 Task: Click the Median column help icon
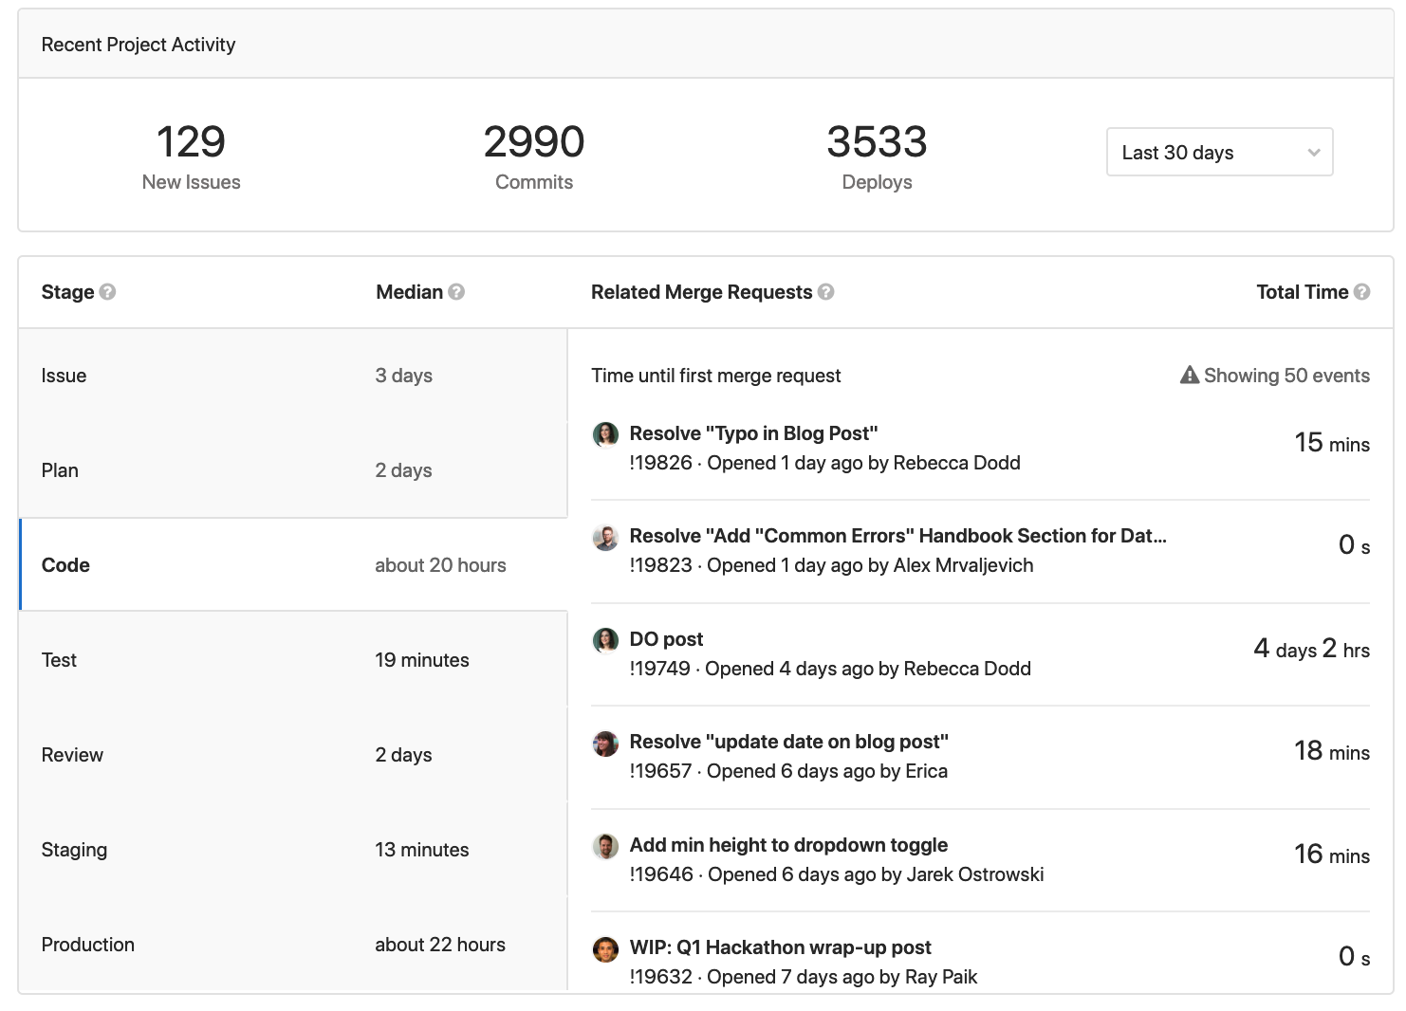click(x=456, y=292)
